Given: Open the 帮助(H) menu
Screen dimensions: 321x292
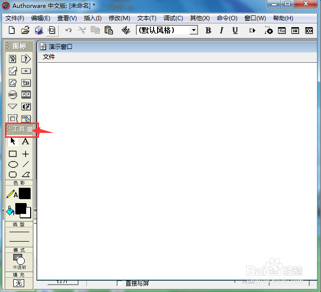Looking at the screenshot, I should (283, 18).
